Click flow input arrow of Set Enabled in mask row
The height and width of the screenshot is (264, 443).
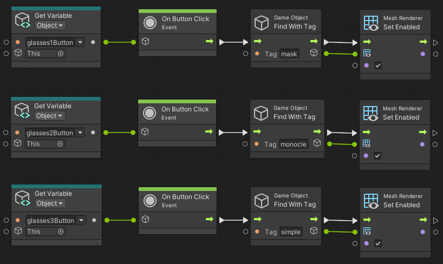coord(367,42)
